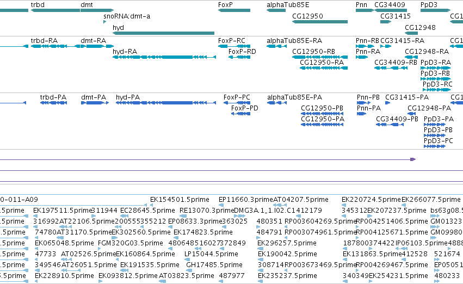Select protein PpD3-PB
The width and height of the screenshot is (463, 284).
click(x=435, y=135)
